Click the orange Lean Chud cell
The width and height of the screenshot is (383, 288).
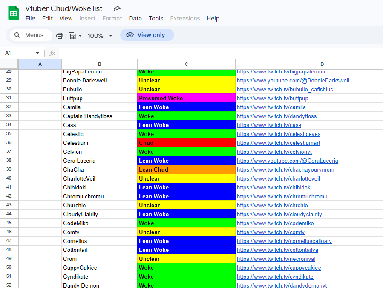coord(186,169)
